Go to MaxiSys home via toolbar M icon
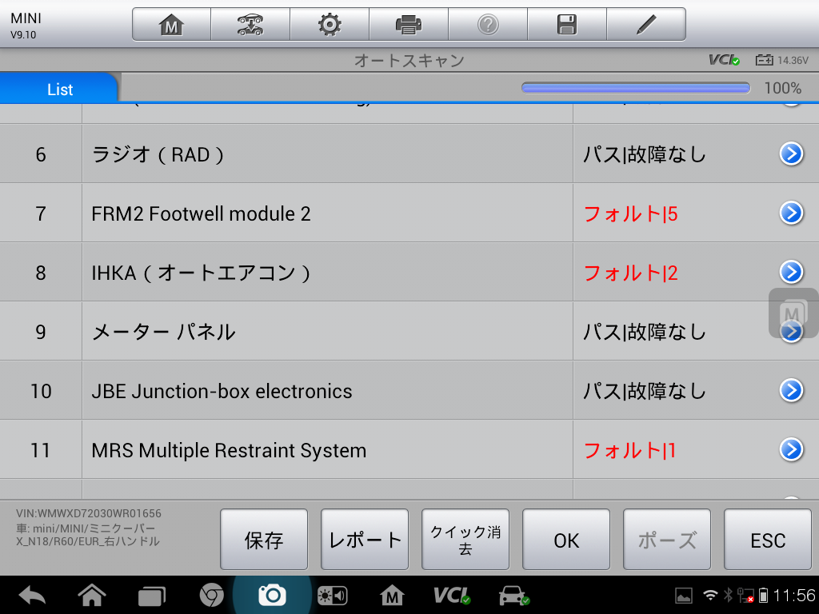The height and width of the screenshot is (614, 819). tap(171, 25)
